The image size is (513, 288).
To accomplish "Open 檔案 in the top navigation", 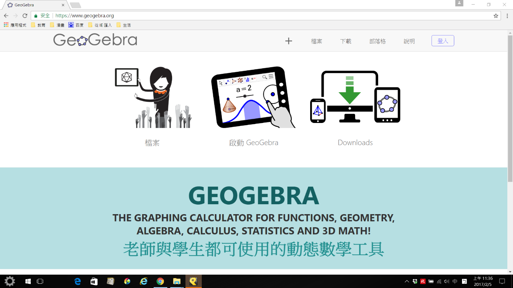I will pos(317,41).
